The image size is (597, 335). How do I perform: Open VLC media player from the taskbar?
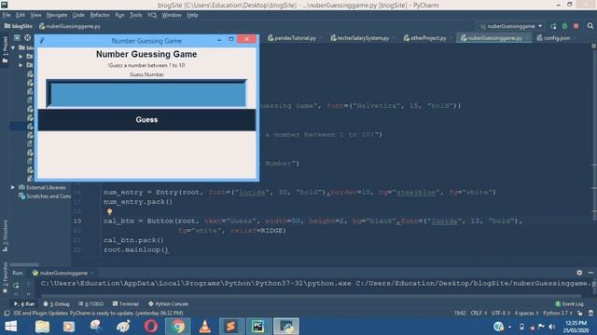click(205, 327)
